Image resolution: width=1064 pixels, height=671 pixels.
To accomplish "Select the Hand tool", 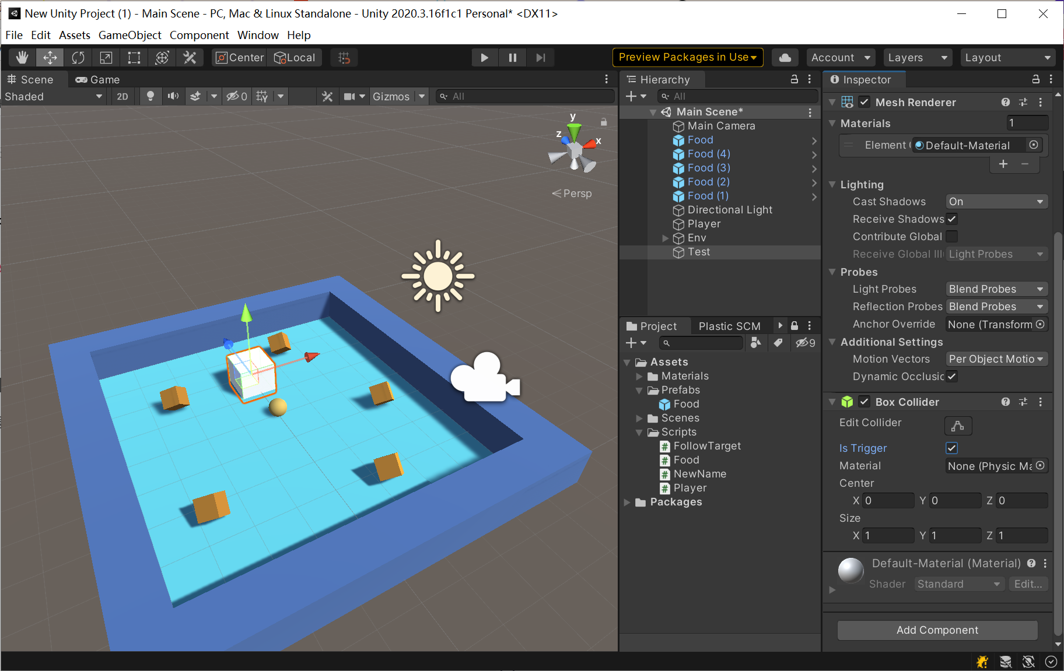I will pyautogui.click(x=22, y=58).
